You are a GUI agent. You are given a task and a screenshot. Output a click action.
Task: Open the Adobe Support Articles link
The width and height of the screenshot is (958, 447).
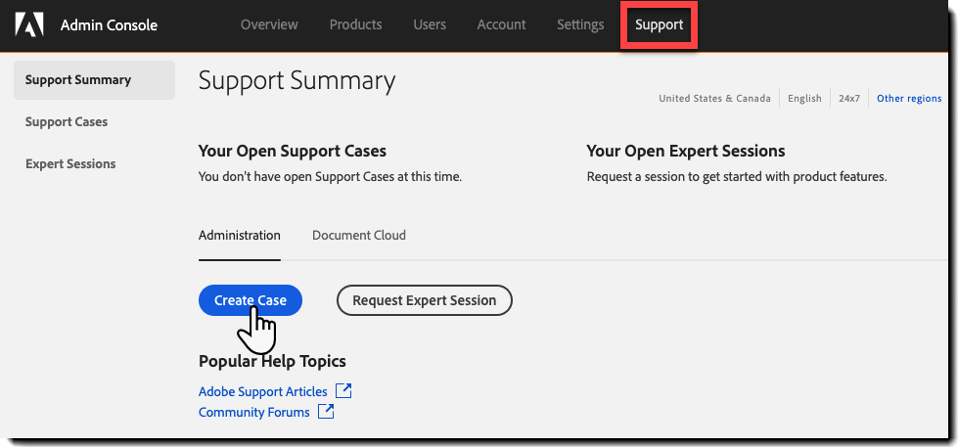point(263,391)
